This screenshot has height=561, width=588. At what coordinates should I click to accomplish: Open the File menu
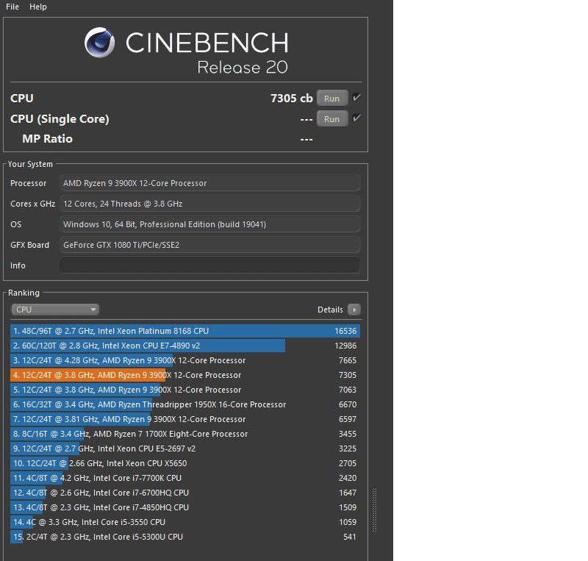point(12,7)
